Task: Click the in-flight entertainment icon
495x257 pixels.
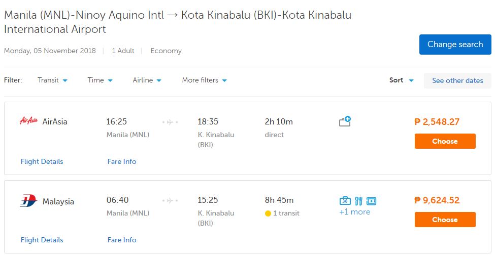Action: 371,201
